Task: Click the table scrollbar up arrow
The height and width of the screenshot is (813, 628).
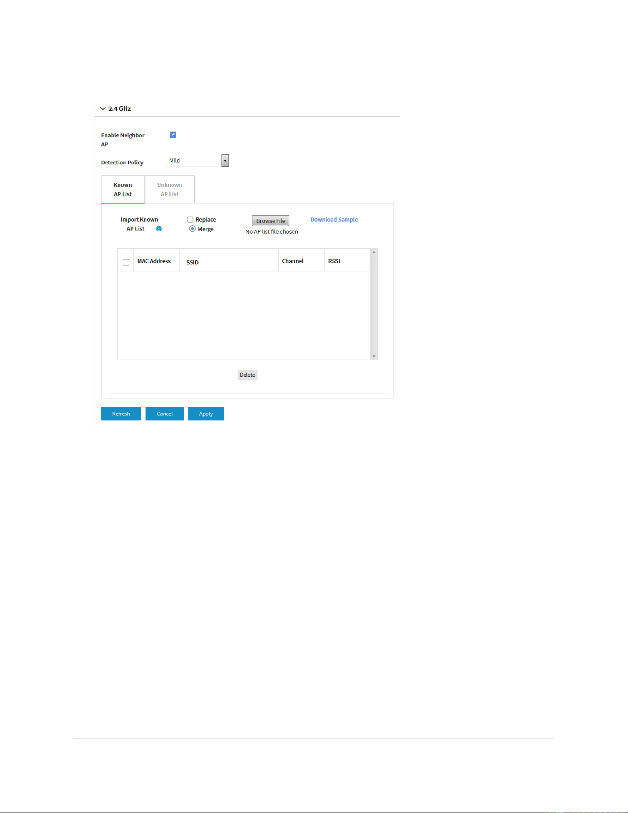Action: pyautogui.click(x=374, y=252)
